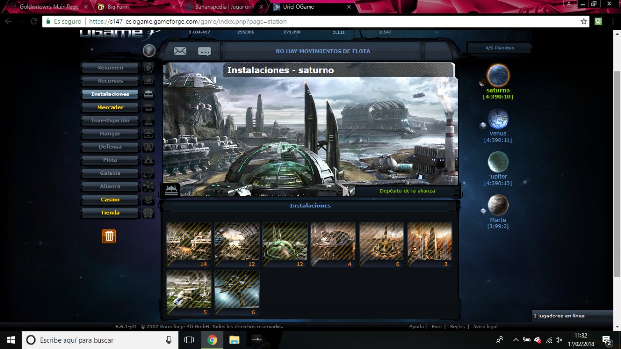Click the icon beside the Alianza menu entry
Viewport: 621px width, 349px height.
click(x=148, y=186)
